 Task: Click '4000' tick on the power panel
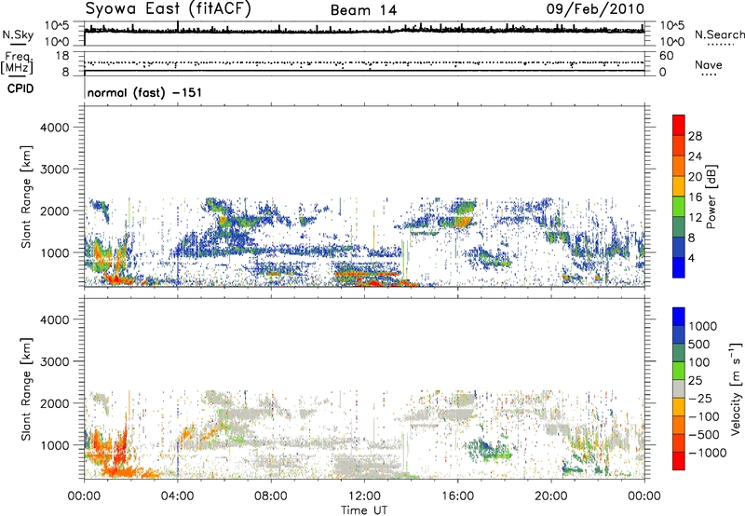pos(54,128)
